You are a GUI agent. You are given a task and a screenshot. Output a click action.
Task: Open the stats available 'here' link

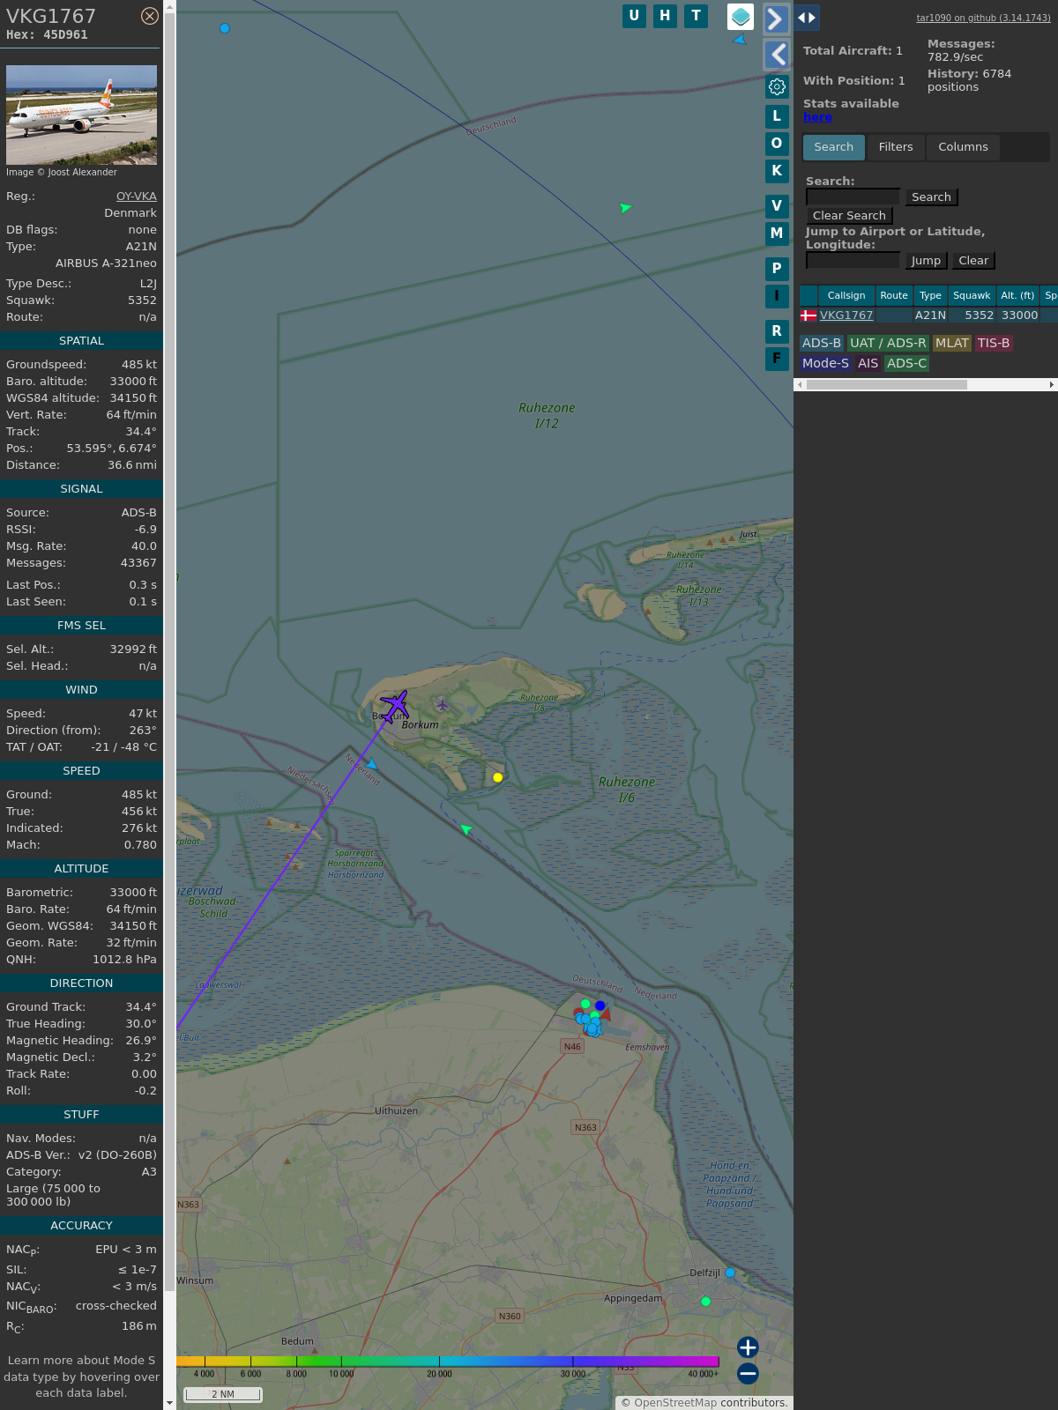click(817, 117)
